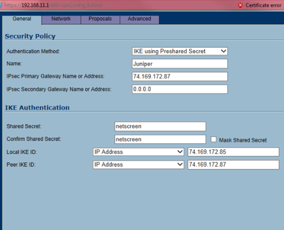Click the Shared Secret label

24,126
